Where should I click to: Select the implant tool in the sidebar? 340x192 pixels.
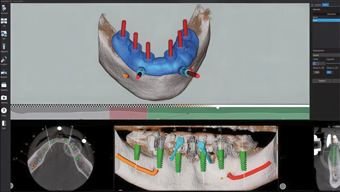tap(4, 46)
